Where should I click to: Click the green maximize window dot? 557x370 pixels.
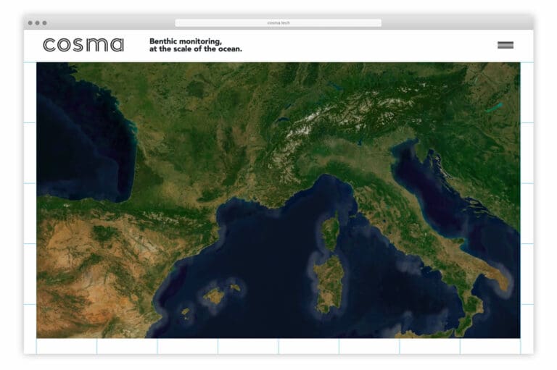(x=44, y=23)
